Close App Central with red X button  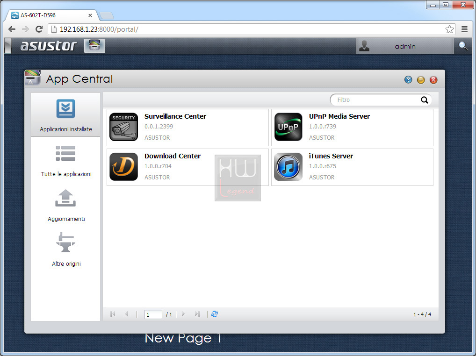pos(433,80)
